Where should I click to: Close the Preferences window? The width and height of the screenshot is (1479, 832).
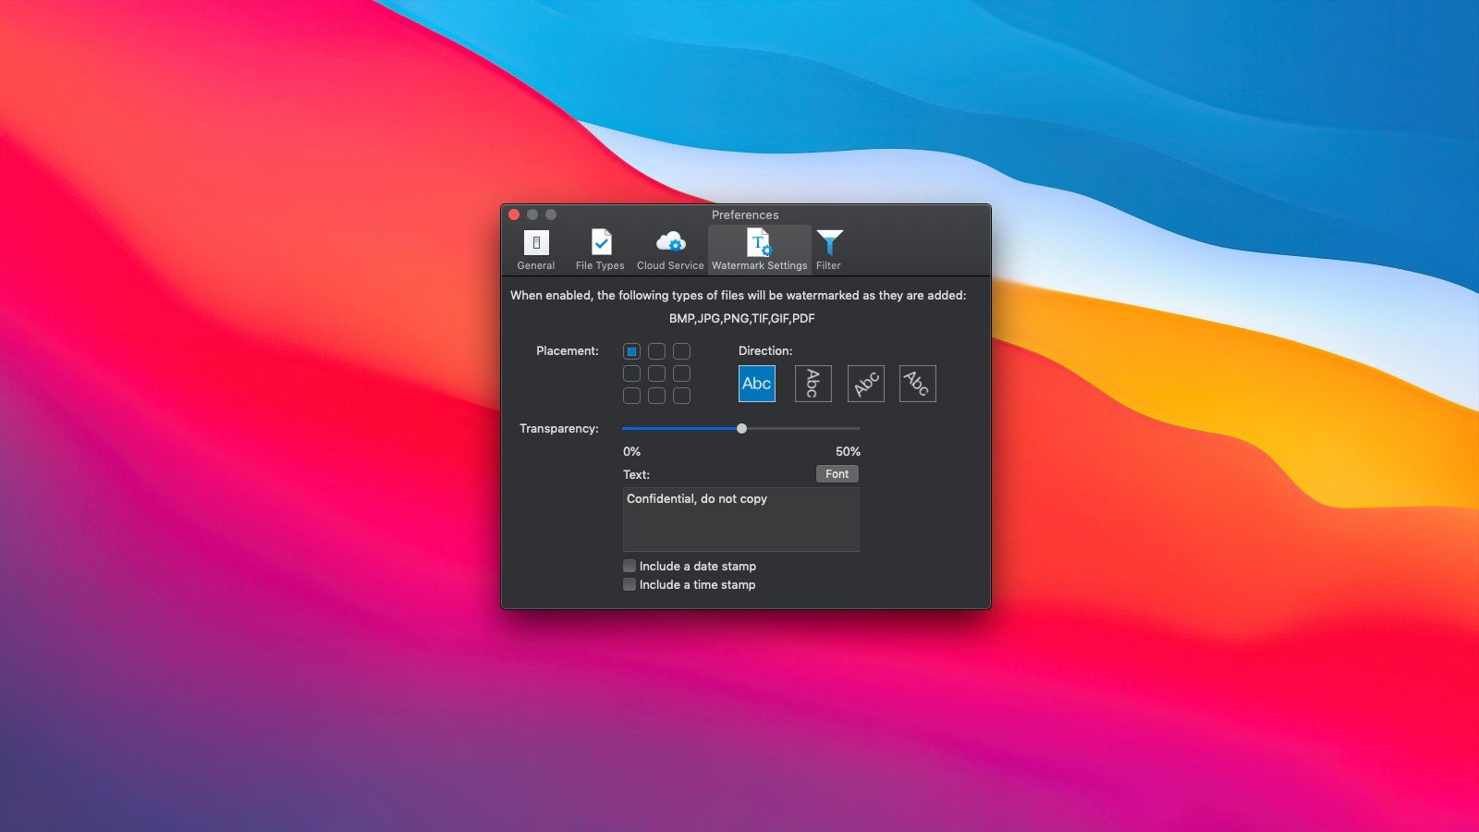(514, 214)
